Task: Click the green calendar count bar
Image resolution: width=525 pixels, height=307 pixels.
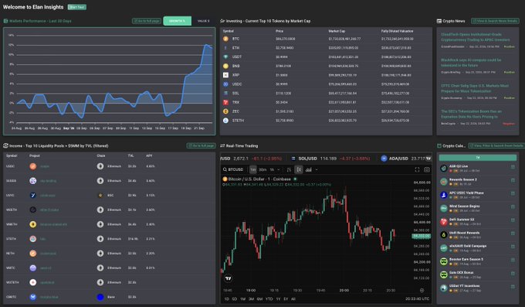Action: click(478, 157)
